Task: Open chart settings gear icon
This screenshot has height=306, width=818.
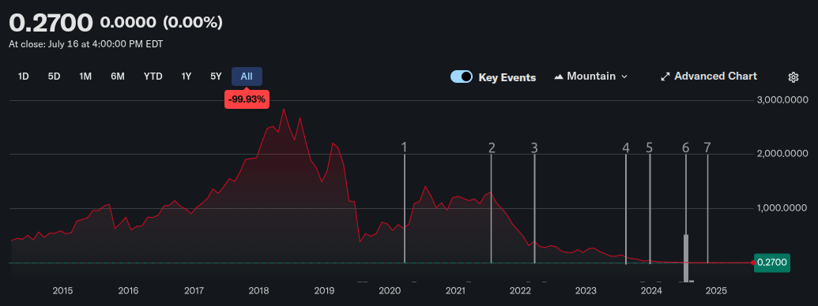Action: coord(793,77)
